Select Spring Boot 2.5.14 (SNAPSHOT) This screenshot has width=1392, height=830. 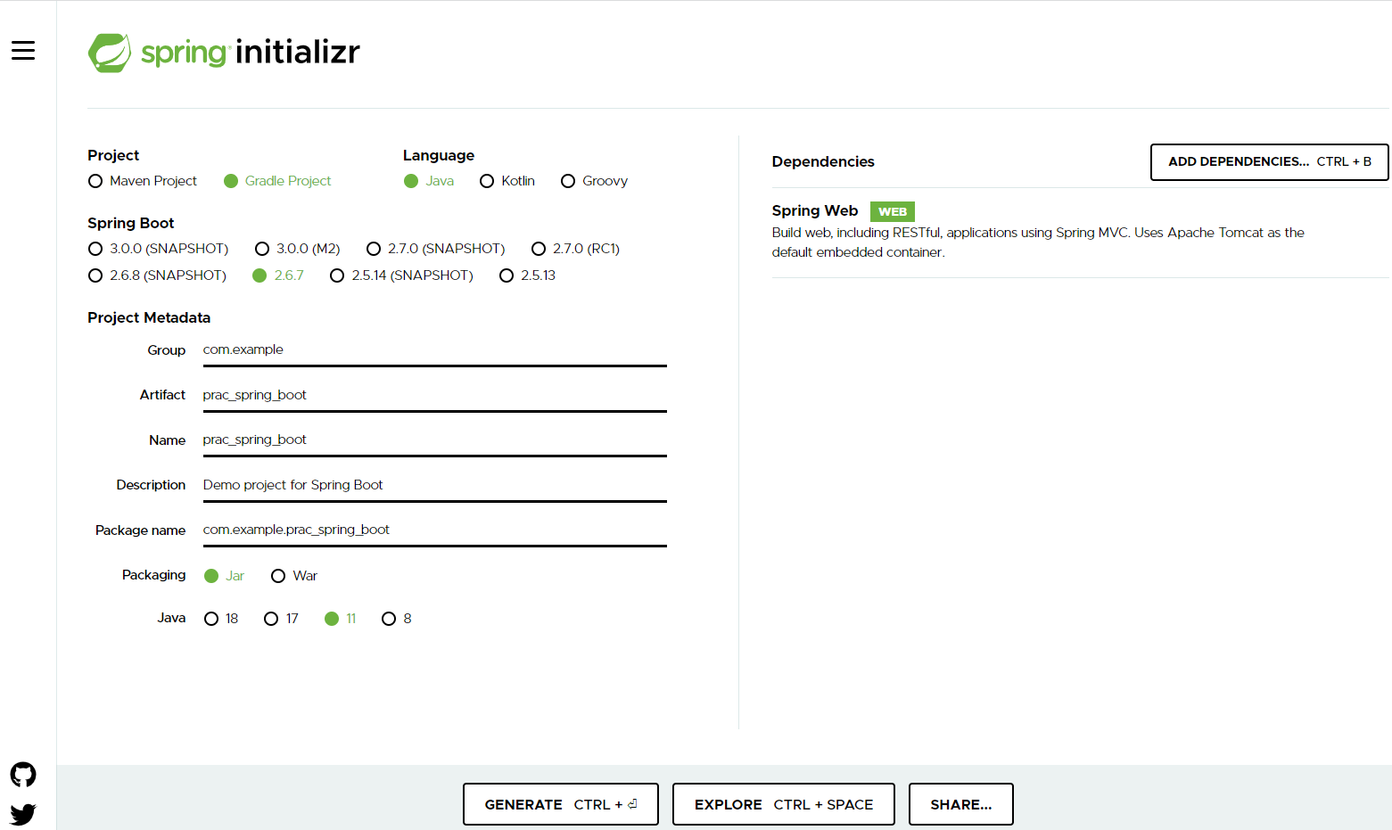[x=401, y=275]
